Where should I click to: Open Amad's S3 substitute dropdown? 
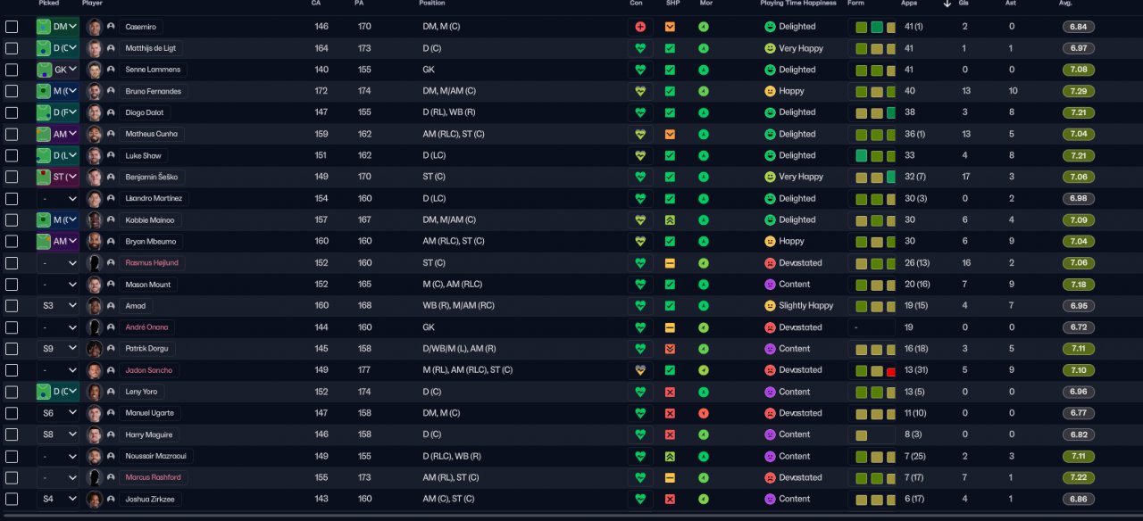coord(57,306)
